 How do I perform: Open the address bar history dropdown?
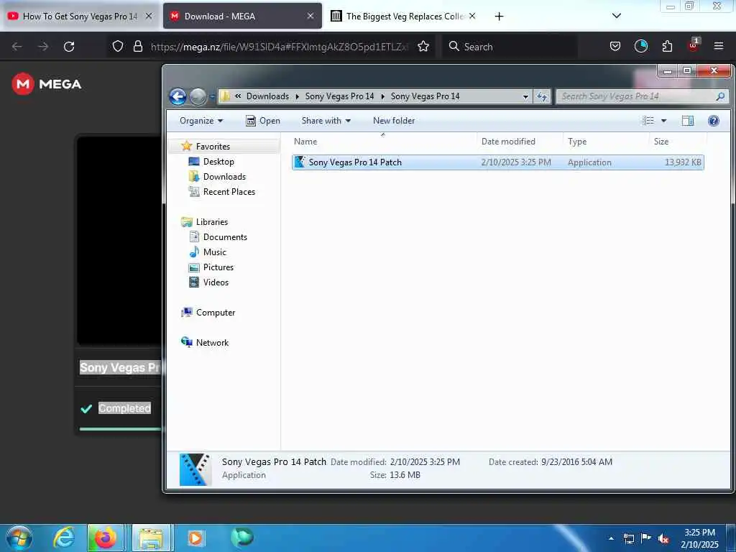[525, 96]
